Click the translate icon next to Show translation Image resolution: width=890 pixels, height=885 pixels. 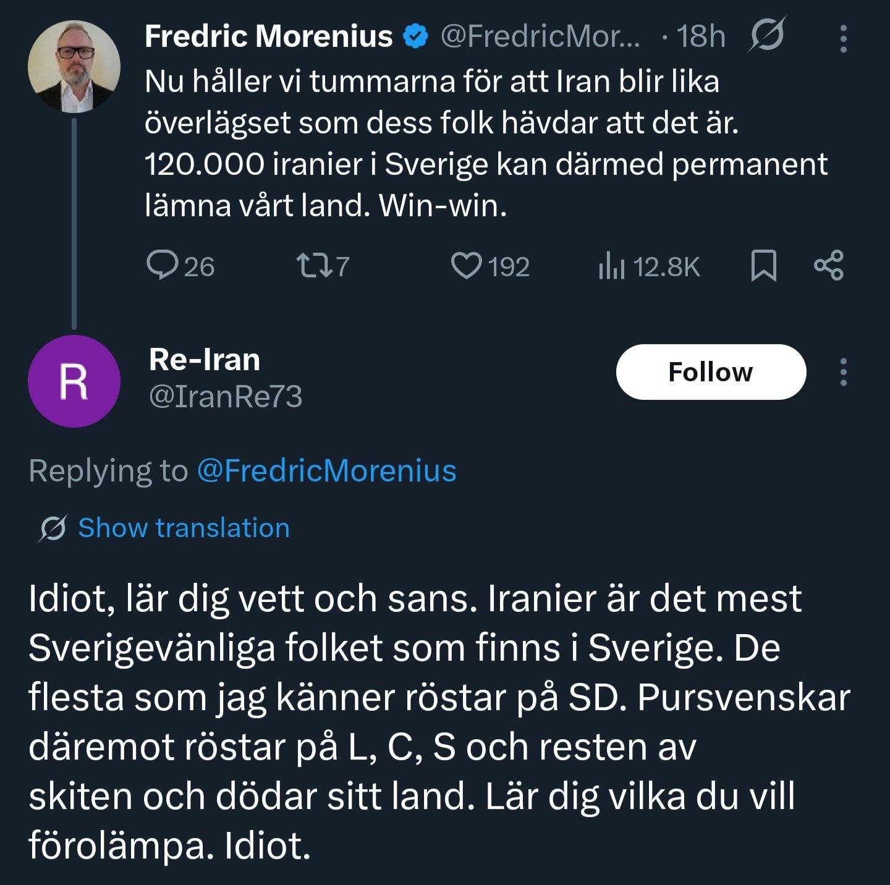point(53,528)
